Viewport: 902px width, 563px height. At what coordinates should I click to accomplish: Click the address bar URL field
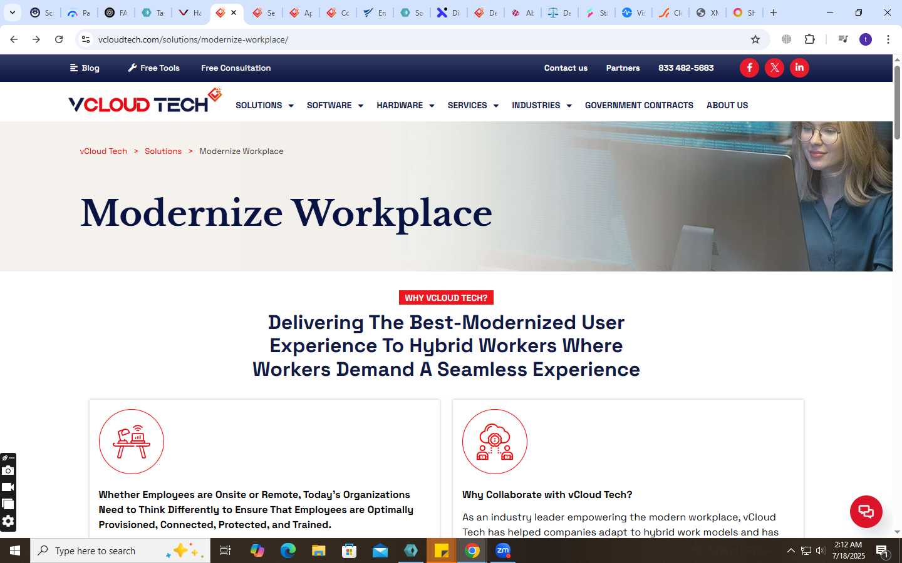point(420,39)
